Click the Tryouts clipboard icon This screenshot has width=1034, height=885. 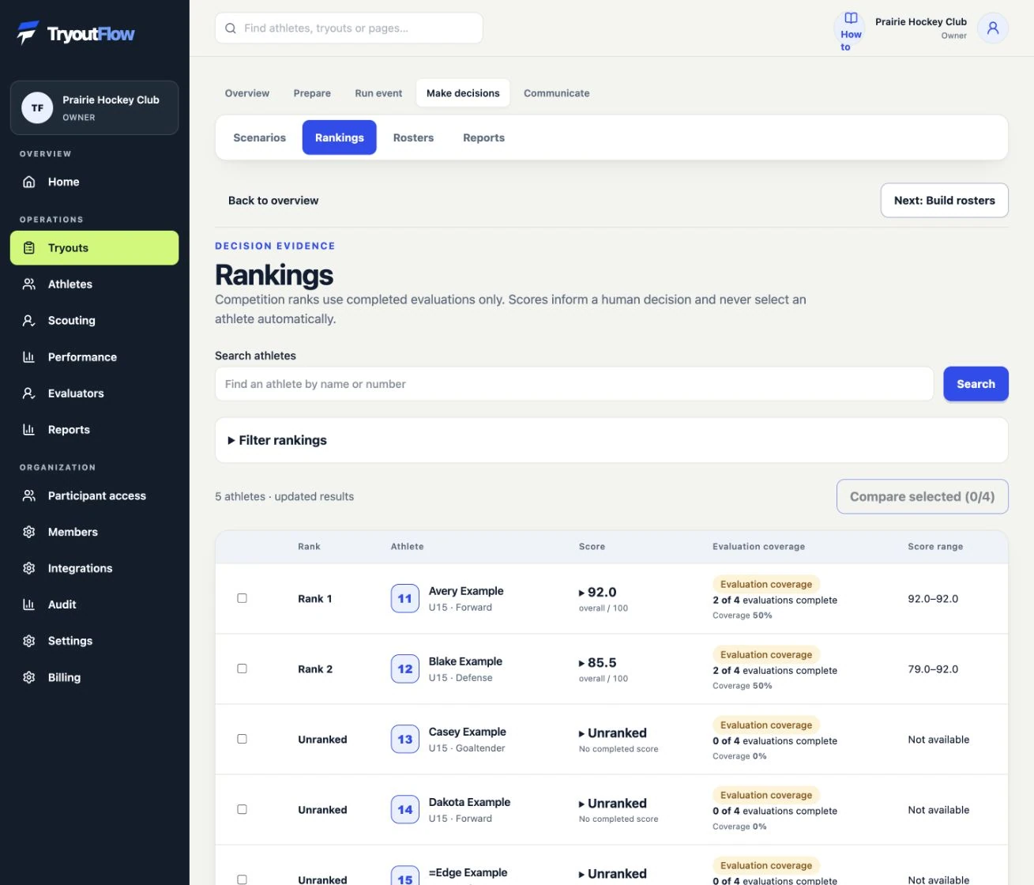(x=29, y=248)
